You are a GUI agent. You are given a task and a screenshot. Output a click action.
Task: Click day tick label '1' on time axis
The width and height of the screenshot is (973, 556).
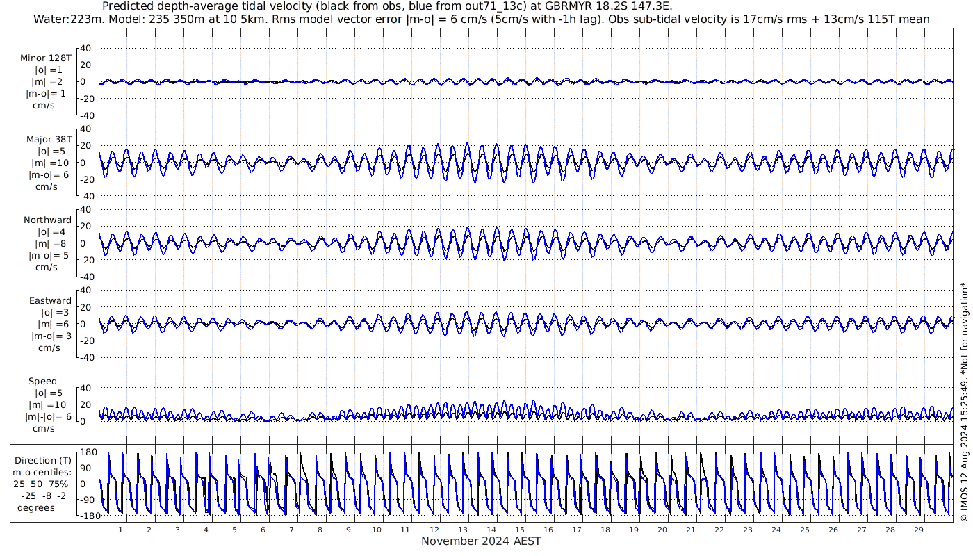[x=120, y=529]
